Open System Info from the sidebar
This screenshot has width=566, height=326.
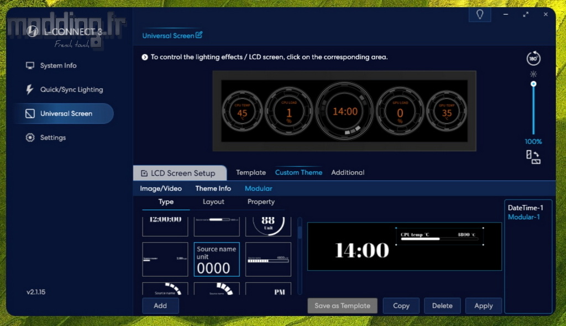point(58,66)
